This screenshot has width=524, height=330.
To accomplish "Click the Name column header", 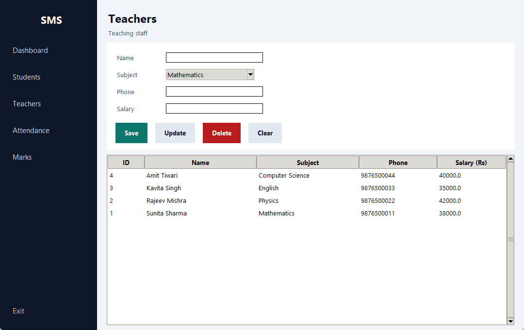I will (200, 163).
